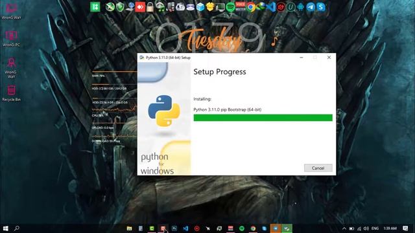
Task: Click the Python 3.11.0 Setup title bar icon
Action: click(142, 58)
